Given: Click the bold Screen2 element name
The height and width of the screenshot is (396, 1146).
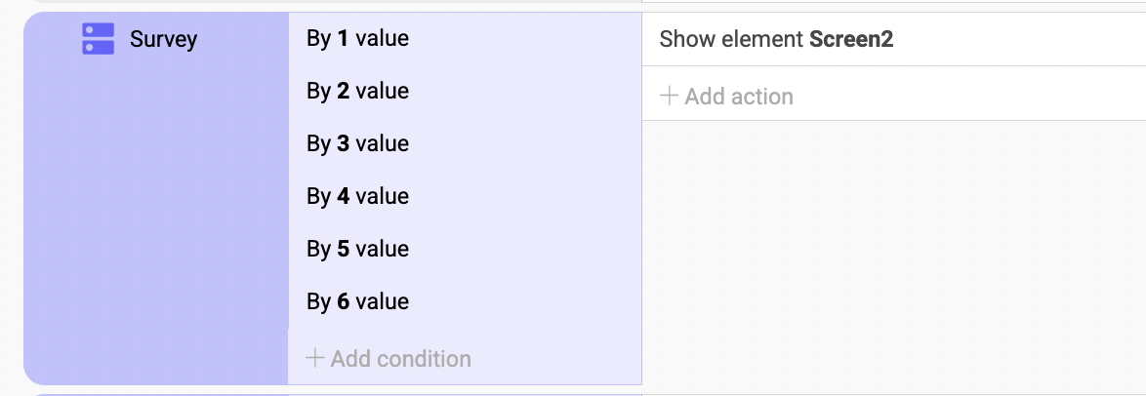Looking at the screenshot, I should point(851,39).
